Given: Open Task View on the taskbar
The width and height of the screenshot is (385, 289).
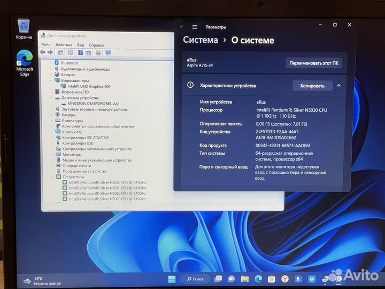Looking at the screenshot, I should coord(218,279).
